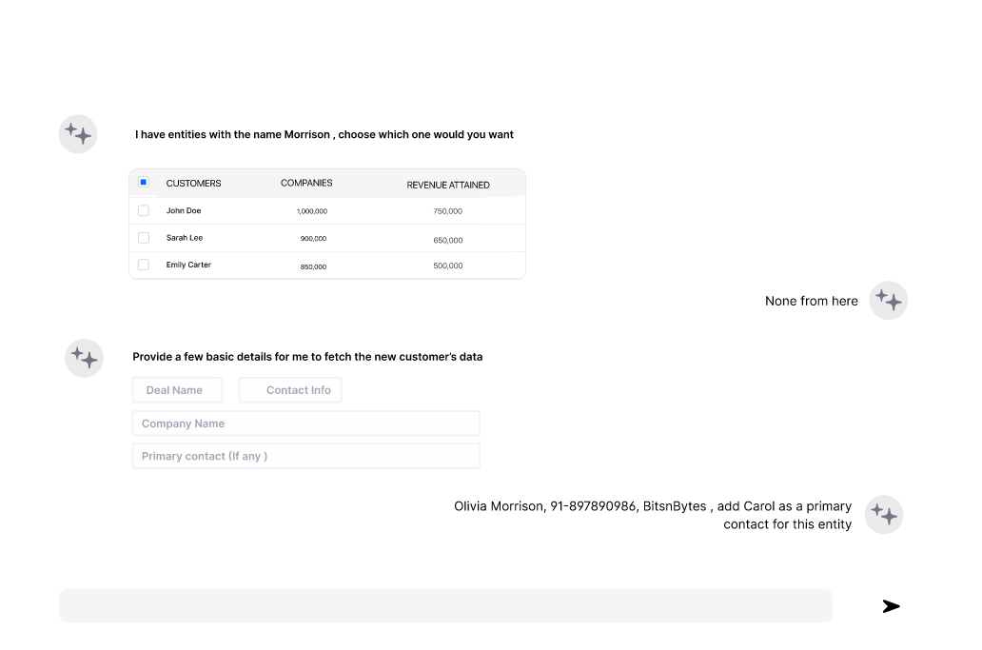Click the 1,000,000 companies value

point(312,211)
